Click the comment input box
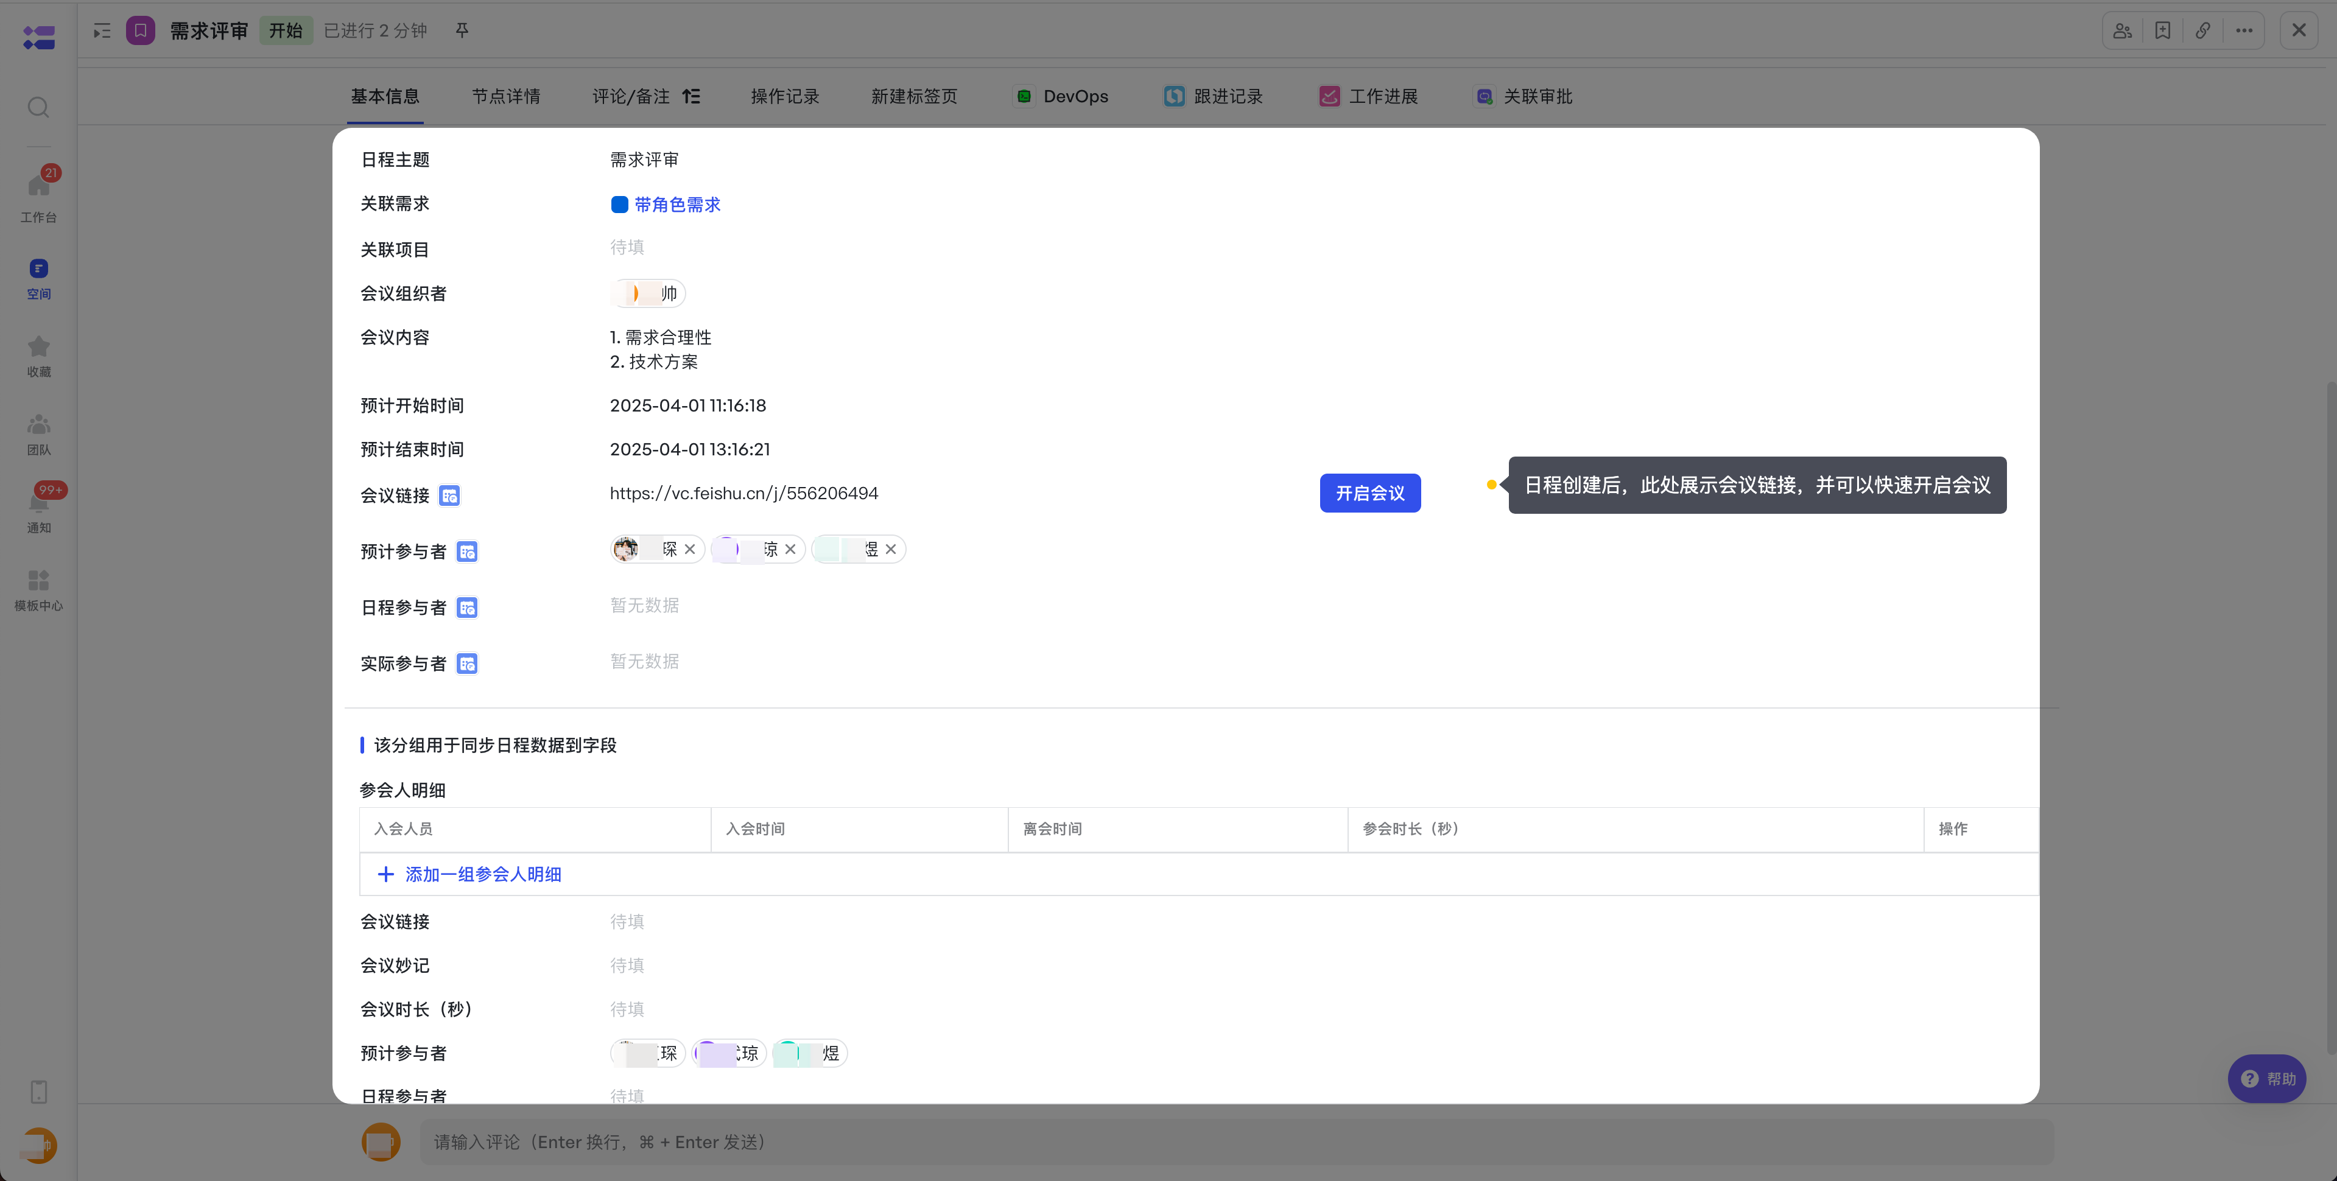The width and height of the screenshot is (2337, 1181). pyautogui.click(x=1235, y=1142)
